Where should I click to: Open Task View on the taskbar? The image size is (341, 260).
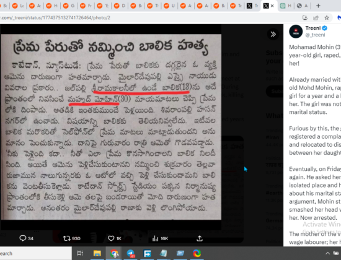(80, 253)
